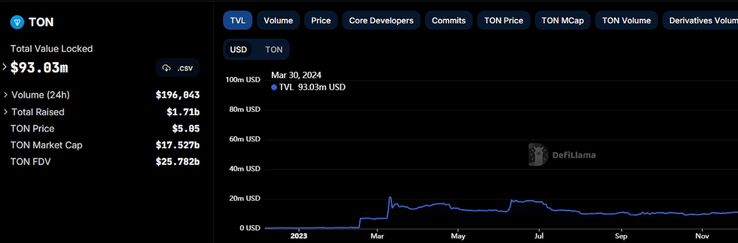Expand the Total Value Locked breakdown arrow
Viewport: 738px width, 243px height.
(5, 67)
